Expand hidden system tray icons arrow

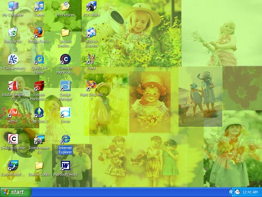[x=231, y=192]
